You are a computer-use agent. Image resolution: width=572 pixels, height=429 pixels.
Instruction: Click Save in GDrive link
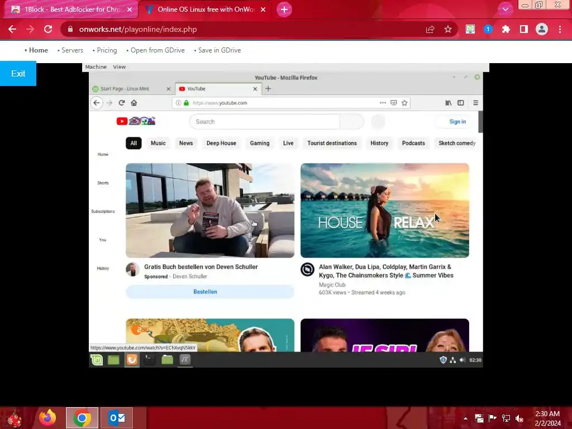(x=220, y=50)
